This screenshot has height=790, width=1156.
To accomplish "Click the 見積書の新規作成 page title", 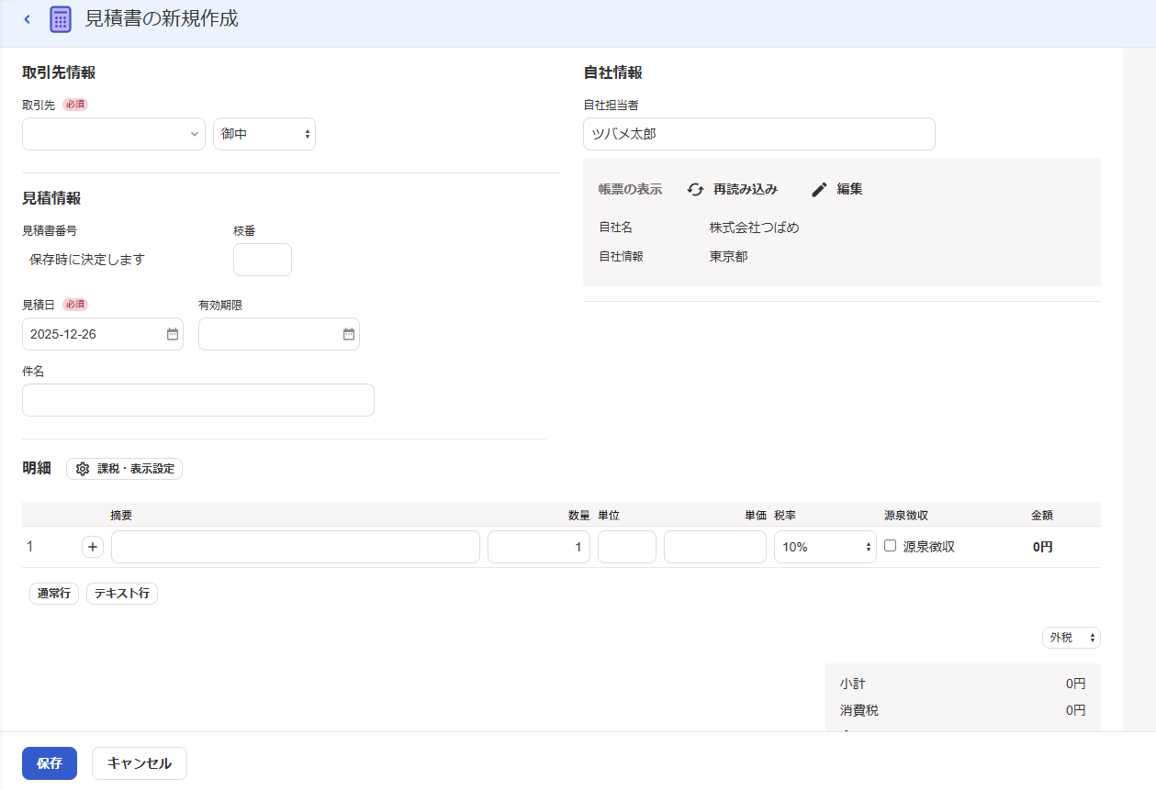I will point(162,18).
